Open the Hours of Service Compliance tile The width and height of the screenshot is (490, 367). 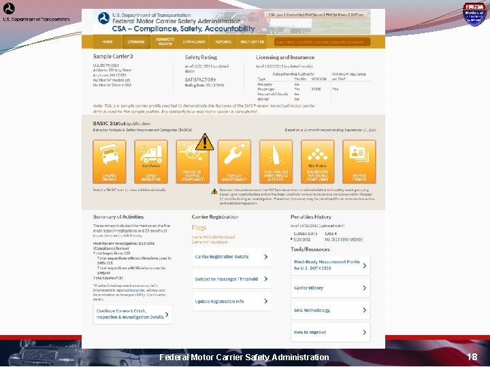tap(193, 161)
